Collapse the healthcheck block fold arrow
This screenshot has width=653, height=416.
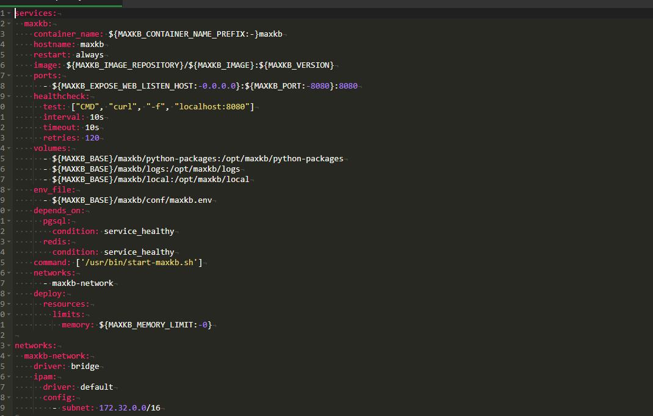pos(9,96)
